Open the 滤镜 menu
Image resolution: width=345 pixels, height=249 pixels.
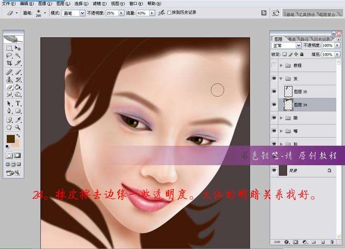[x=97, y=3]
